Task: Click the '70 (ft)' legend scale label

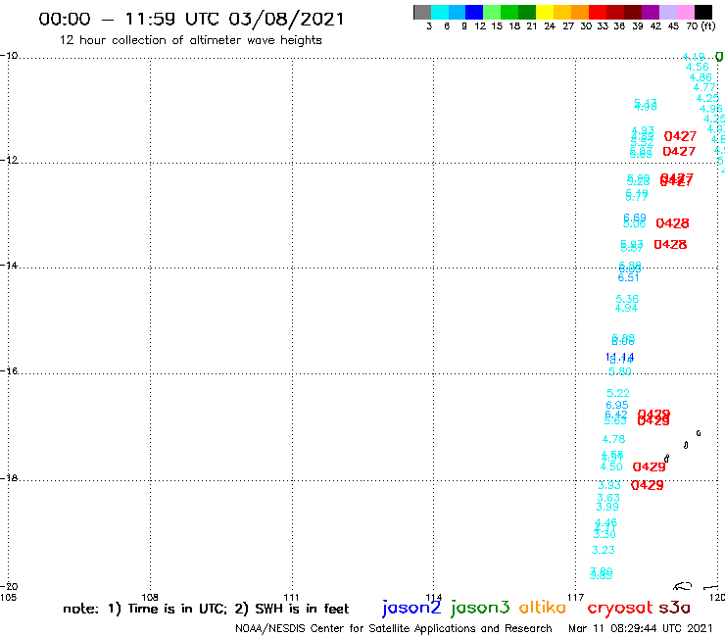Action: coord(701,26)
